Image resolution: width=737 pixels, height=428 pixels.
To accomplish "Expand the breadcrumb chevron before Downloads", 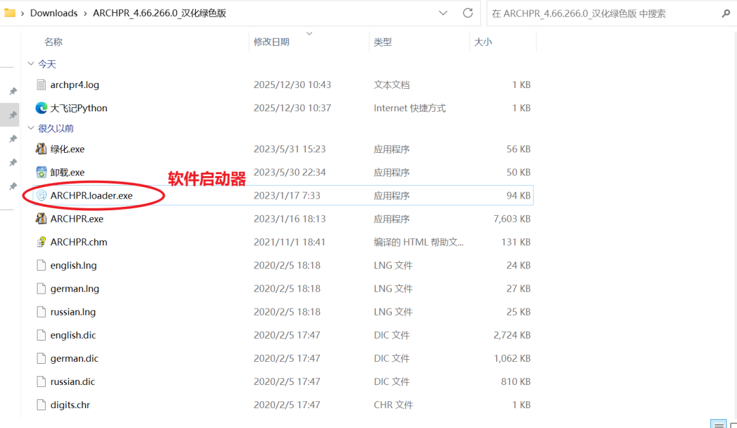I will [x=22, y=13].
